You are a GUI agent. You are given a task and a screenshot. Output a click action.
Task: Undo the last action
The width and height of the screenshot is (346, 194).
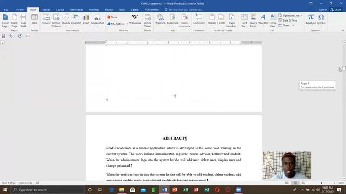(x=11, y=36)
